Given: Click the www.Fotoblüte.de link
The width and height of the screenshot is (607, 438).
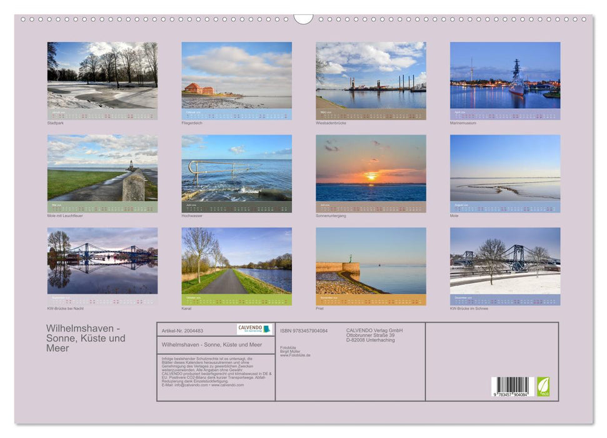Looking at the screenshot, I should [295, 356].
